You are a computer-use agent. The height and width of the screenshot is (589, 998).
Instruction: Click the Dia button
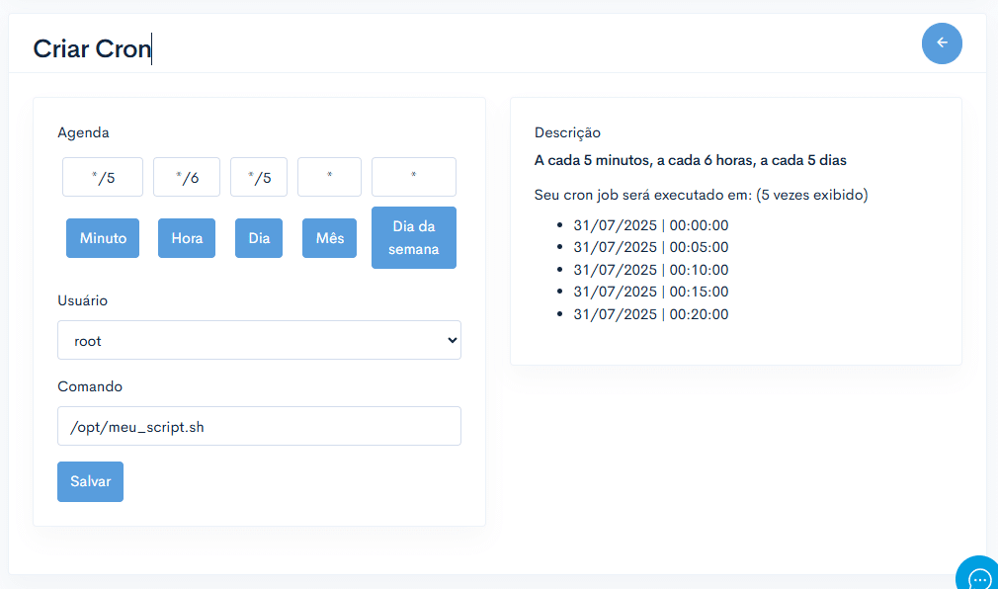click(259, 238)
